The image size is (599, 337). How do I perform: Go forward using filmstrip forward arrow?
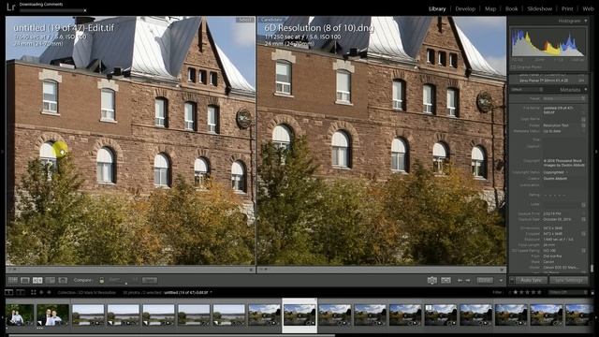pyautogui.click(x=49, y=292)
